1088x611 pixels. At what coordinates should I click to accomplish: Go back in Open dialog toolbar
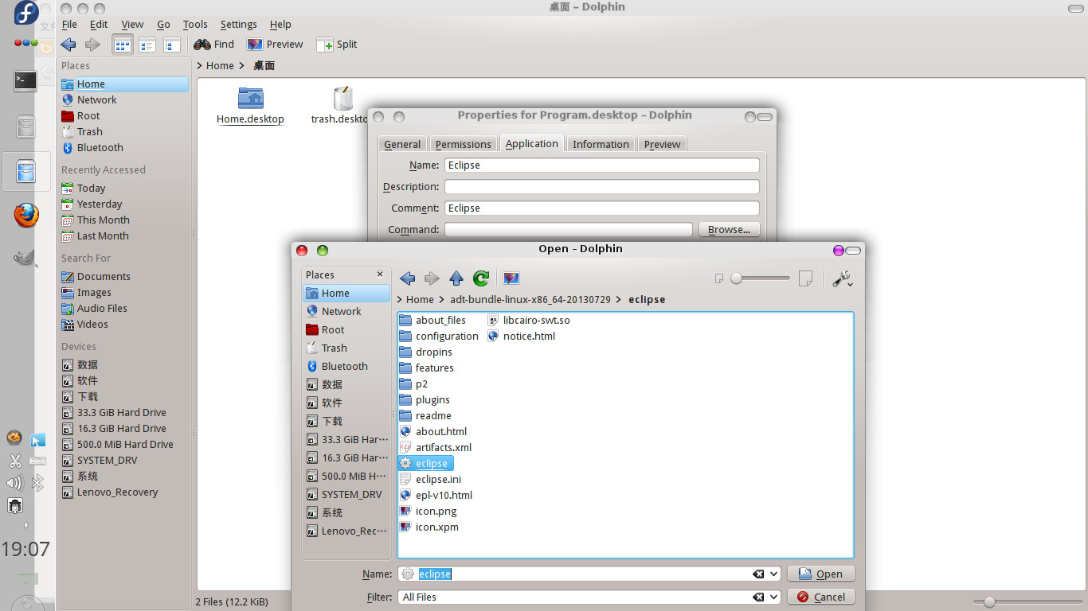pyautogui.click(x=408, y=278)
